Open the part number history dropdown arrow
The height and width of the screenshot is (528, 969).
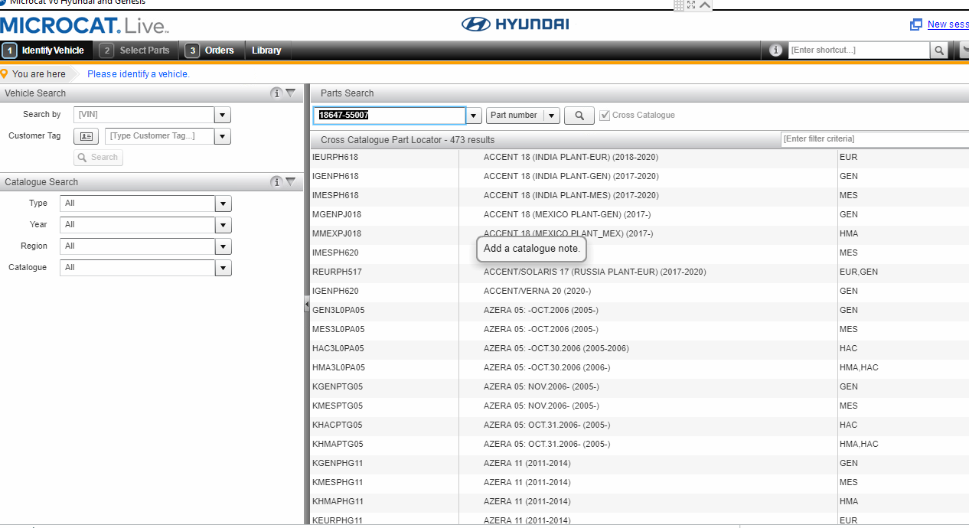(x=474, y=116)
